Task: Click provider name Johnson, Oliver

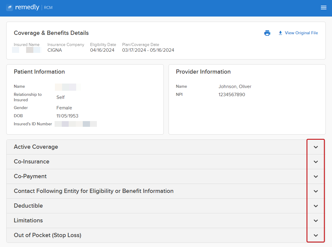Action: pos(235,86)
